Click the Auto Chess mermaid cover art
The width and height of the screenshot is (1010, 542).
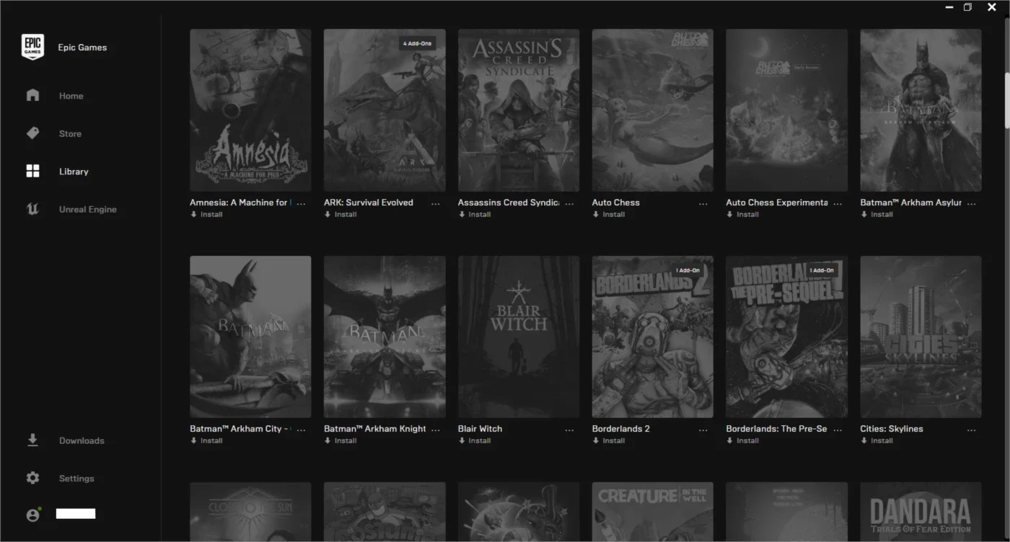click(653, 110)
